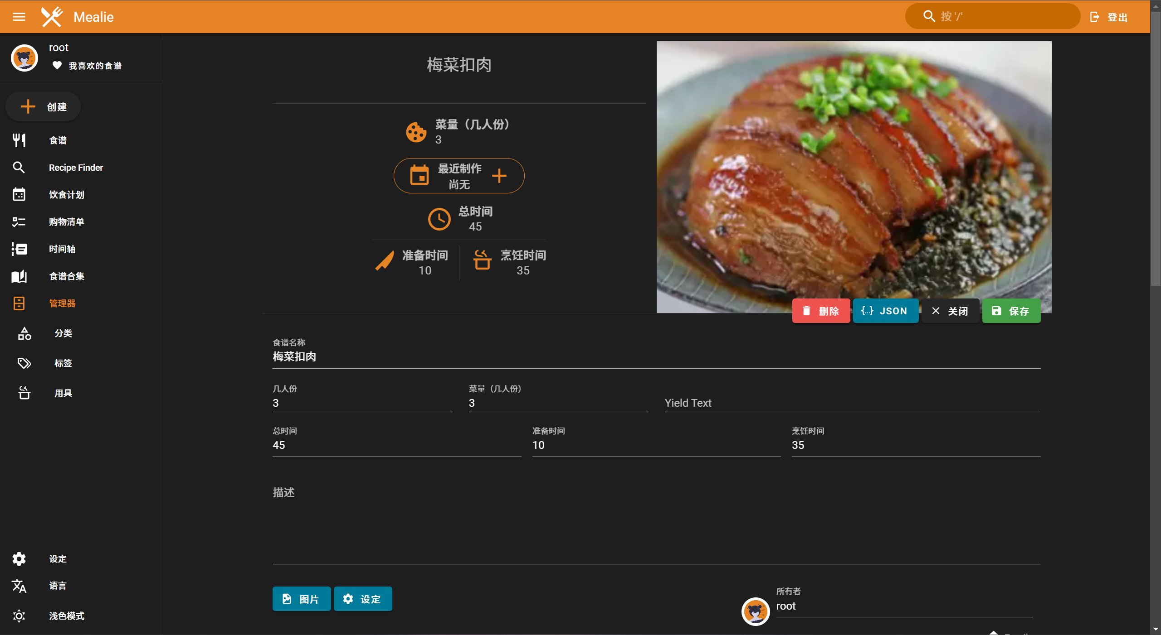Open the 语言 language selector
This screenshot has width=1161, height=635.
tap(58, 586)
